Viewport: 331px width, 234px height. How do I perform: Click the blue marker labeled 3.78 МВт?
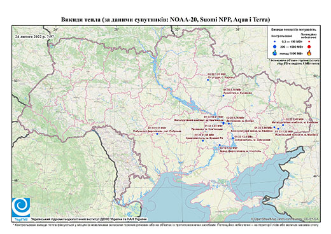(x=223, y=95)
